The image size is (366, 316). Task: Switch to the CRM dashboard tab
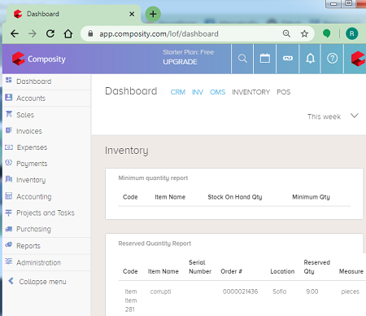[178, 92]
